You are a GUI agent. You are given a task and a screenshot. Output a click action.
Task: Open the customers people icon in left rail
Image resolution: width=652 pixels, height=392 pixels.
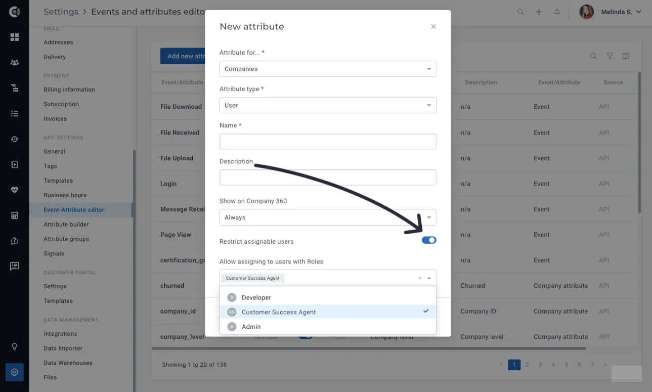15,63
